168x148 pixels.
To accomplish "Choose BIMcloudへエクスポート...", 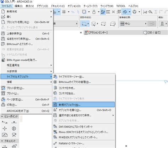I will pyautogui.click(x=27, y=44).
